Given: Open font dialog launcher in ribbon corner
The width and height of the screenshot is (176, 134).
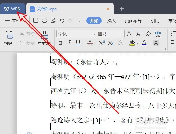Looking at the screenshot, I should 164,49.
